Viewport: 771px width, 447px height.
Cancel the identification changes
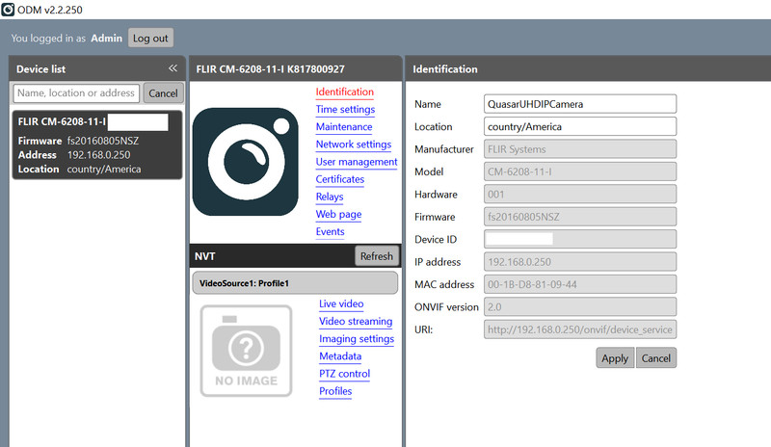(x=656, y=358)
